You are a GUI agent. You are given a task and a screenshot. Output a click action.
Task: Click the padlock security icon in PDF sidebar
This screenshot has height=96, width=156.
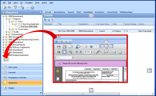[x=58, y=71]
